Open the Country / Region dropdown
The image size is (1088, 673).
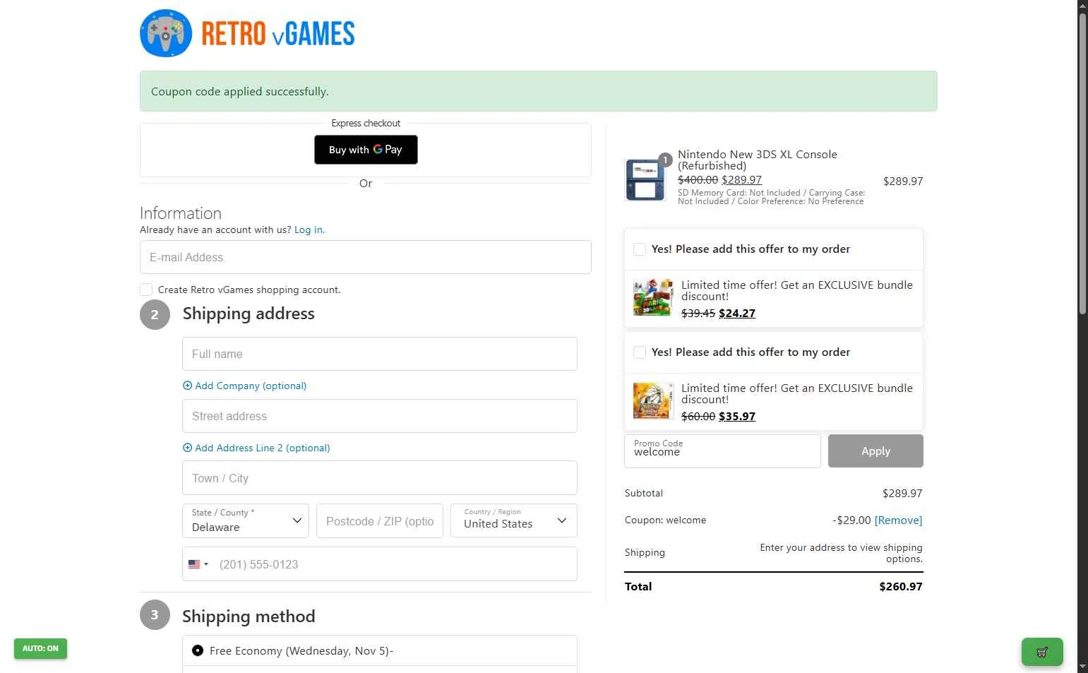click(x=514, y=520)
